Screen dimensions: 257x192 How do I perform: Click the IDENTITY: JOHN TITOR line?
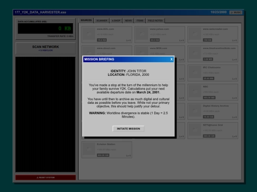[128, 71]
